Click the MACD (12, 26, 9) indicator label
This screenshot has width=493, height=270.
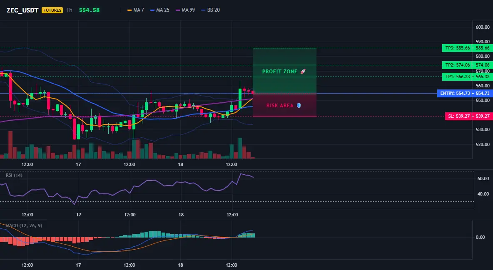24,225
